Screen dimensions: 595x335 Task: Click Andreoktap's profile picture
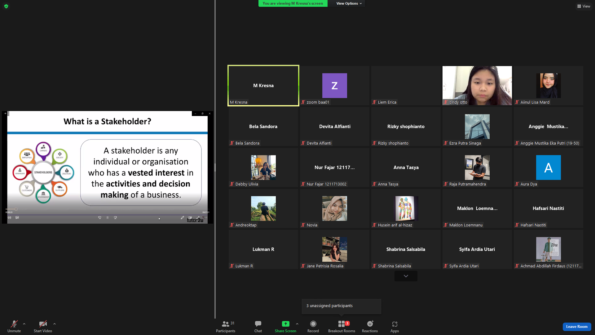pyautogui.click(x=263, y=208)
